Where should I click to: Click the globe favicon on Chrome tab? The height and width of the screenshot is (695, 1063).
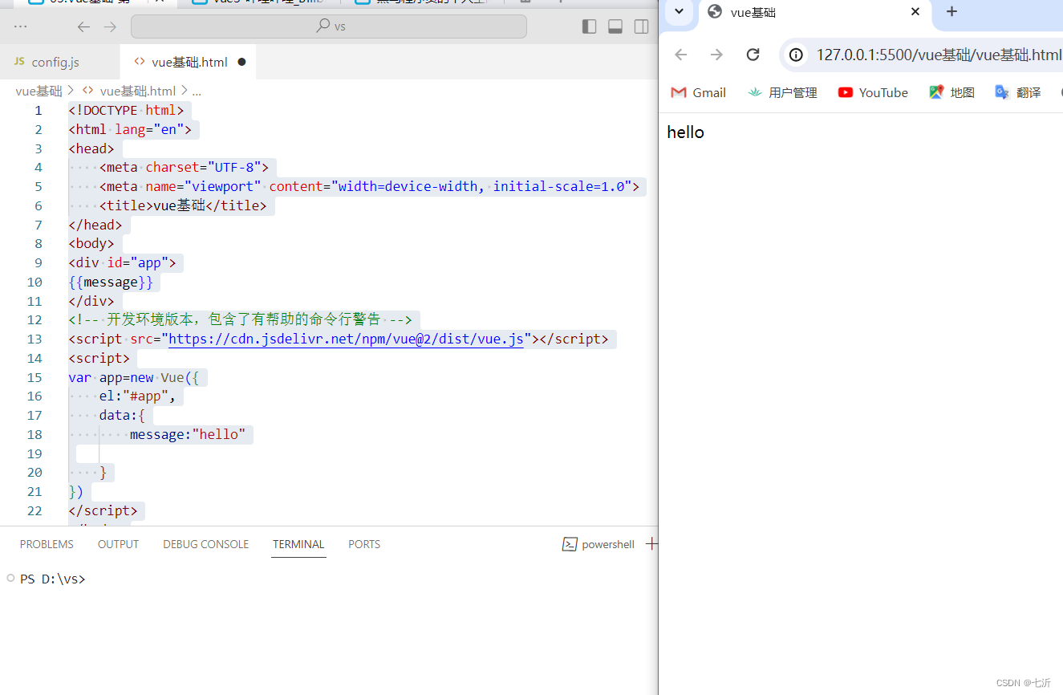(715, 12)
